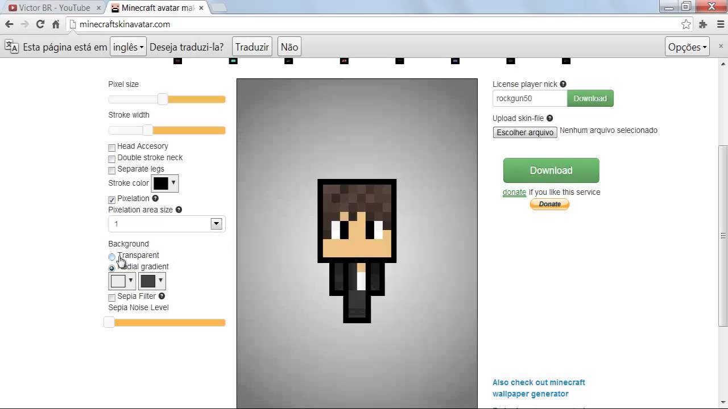Click the Traduzir button
The height and width of the screenshot is (409, 728).
pyautogui.click(x=252, y=47)
